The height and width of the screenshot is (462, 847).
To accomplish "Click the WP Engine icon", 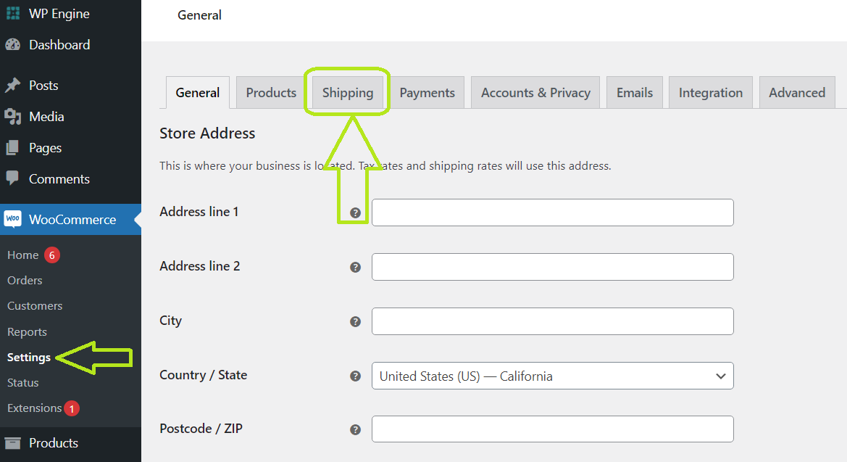I will [12, 13].
